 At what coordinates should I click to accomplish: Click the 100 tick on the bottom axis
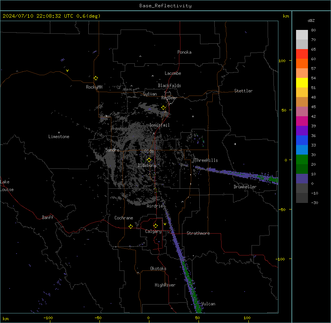tap(247, 318)
